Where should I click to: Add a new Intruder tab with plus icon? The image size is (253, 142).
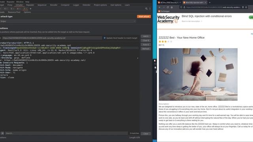pos(30,9)
